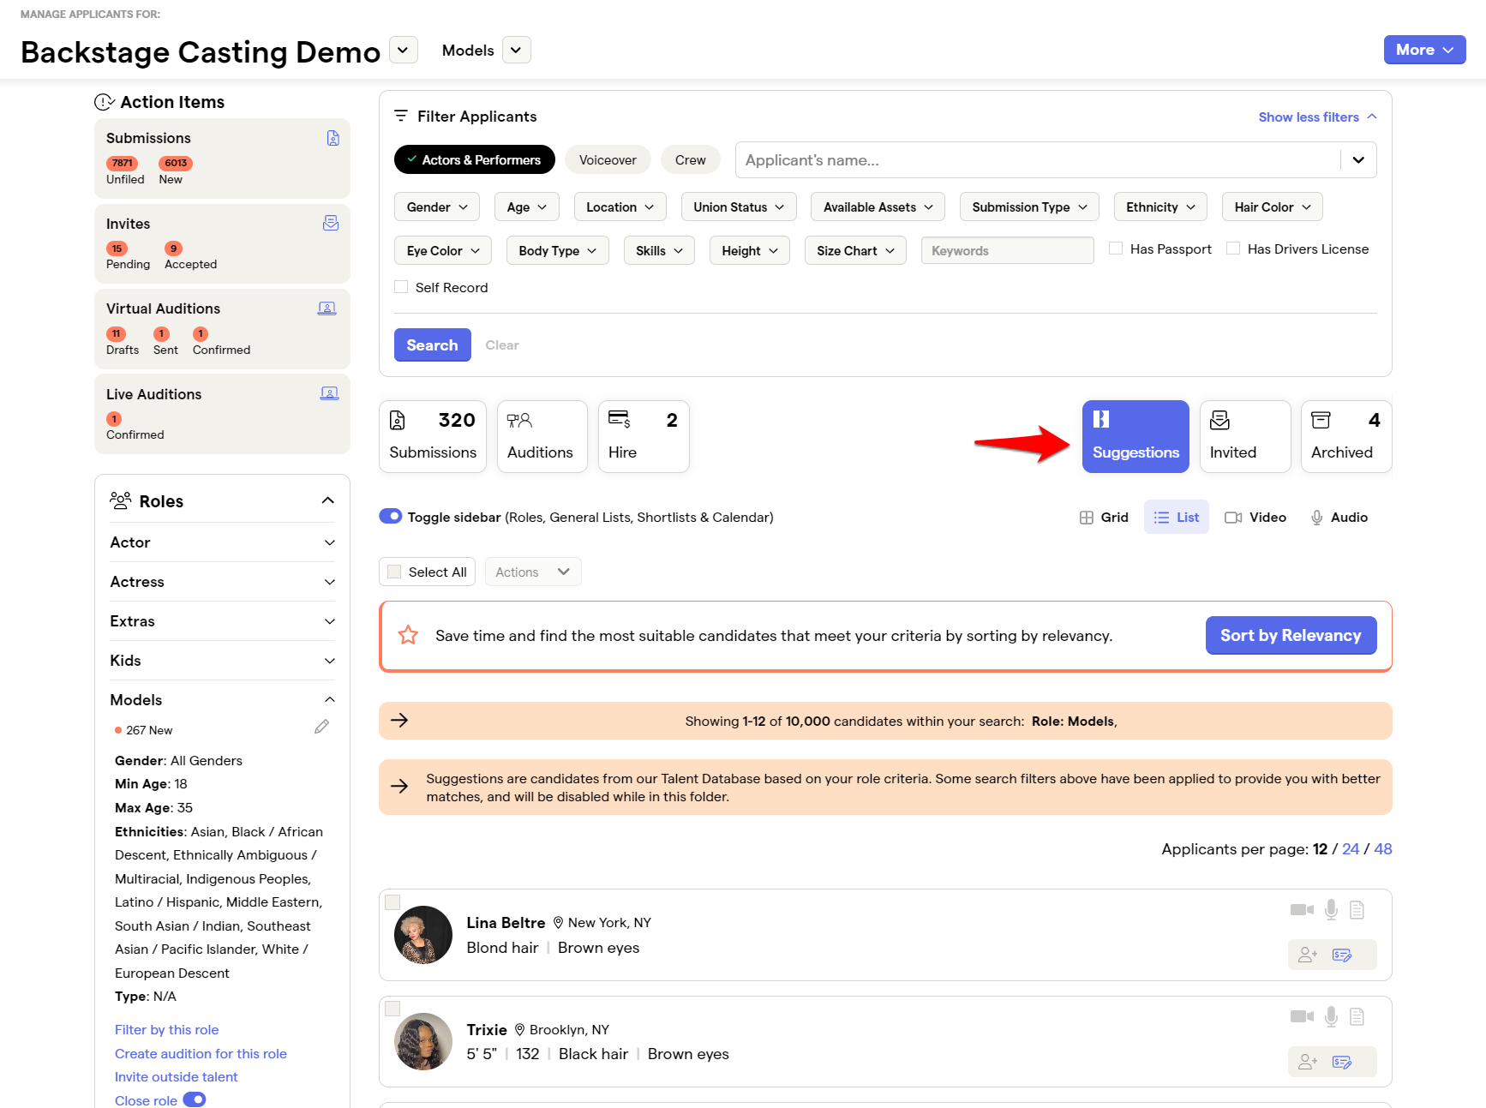Click the add-to-list person icon on Trixie's card
This screenshot has height=1108, width=1486.
click(1307, 1062)
